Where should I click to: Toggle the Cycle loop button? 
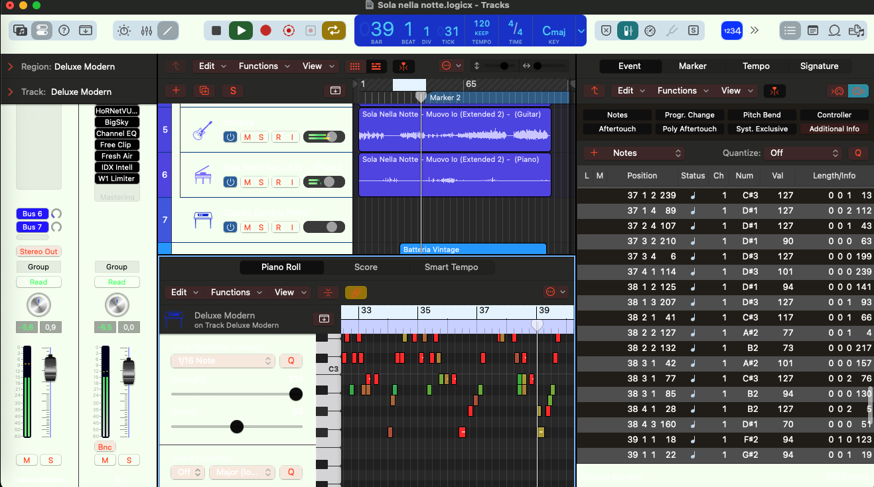pyautogui.click(x=334, y=31)
